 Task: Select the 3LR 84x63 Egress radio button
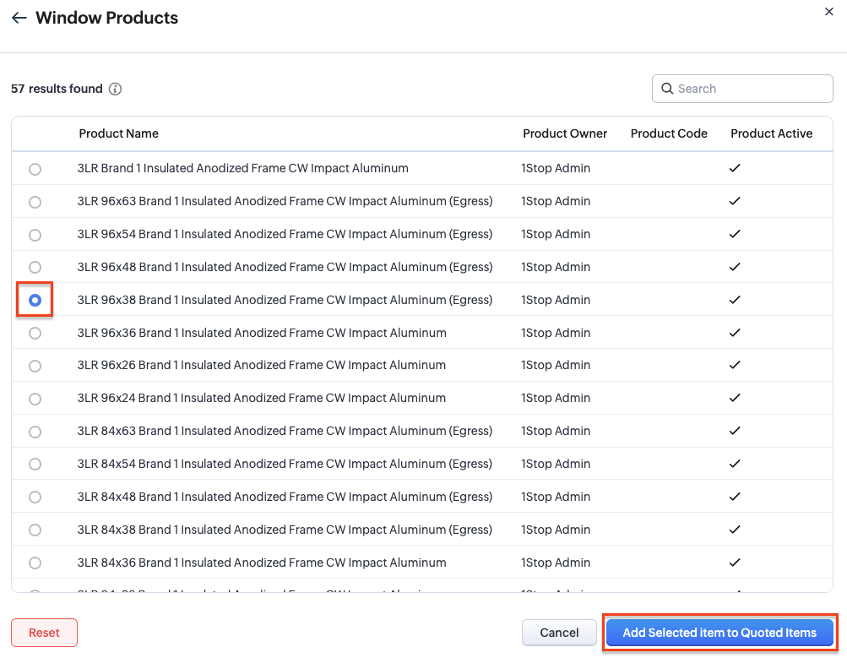click(35, 432)
